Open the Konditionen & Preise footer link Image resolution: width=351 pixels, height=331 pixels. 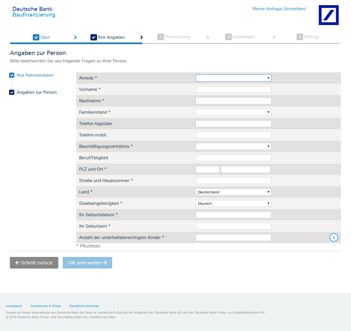point(46,306)
